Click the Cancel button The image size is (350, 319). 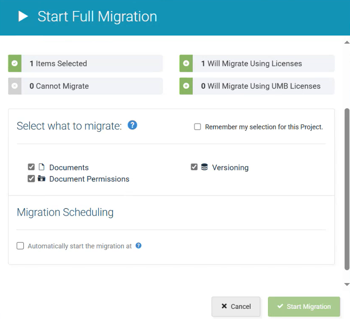[x=236, y=306]
